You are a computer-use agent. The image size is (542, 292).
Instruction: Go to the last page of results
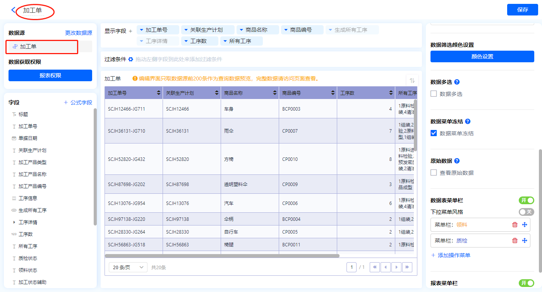click(x=407, y=267)
